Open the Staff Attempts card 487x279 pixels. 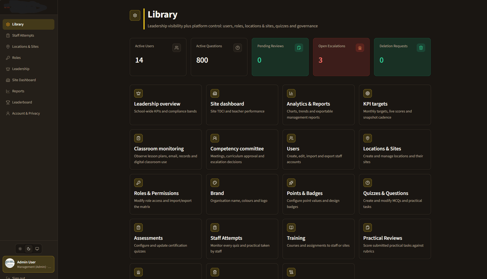pos(242,239)
